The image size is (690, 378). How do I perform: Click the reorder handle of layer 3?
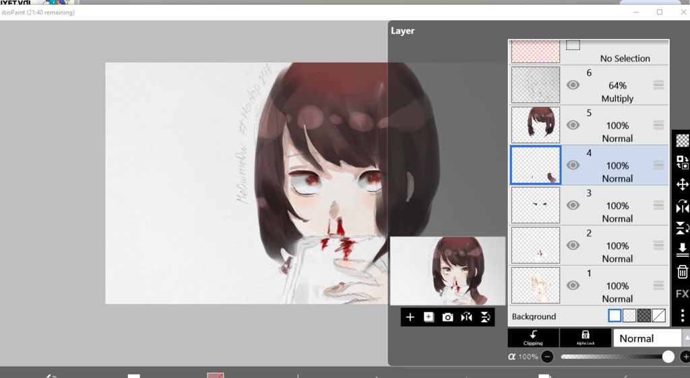pos(658,205)
